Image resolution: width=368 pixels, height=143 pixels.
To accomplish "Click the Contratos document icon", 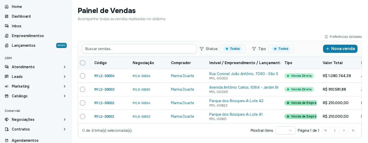I will [7, 129].
